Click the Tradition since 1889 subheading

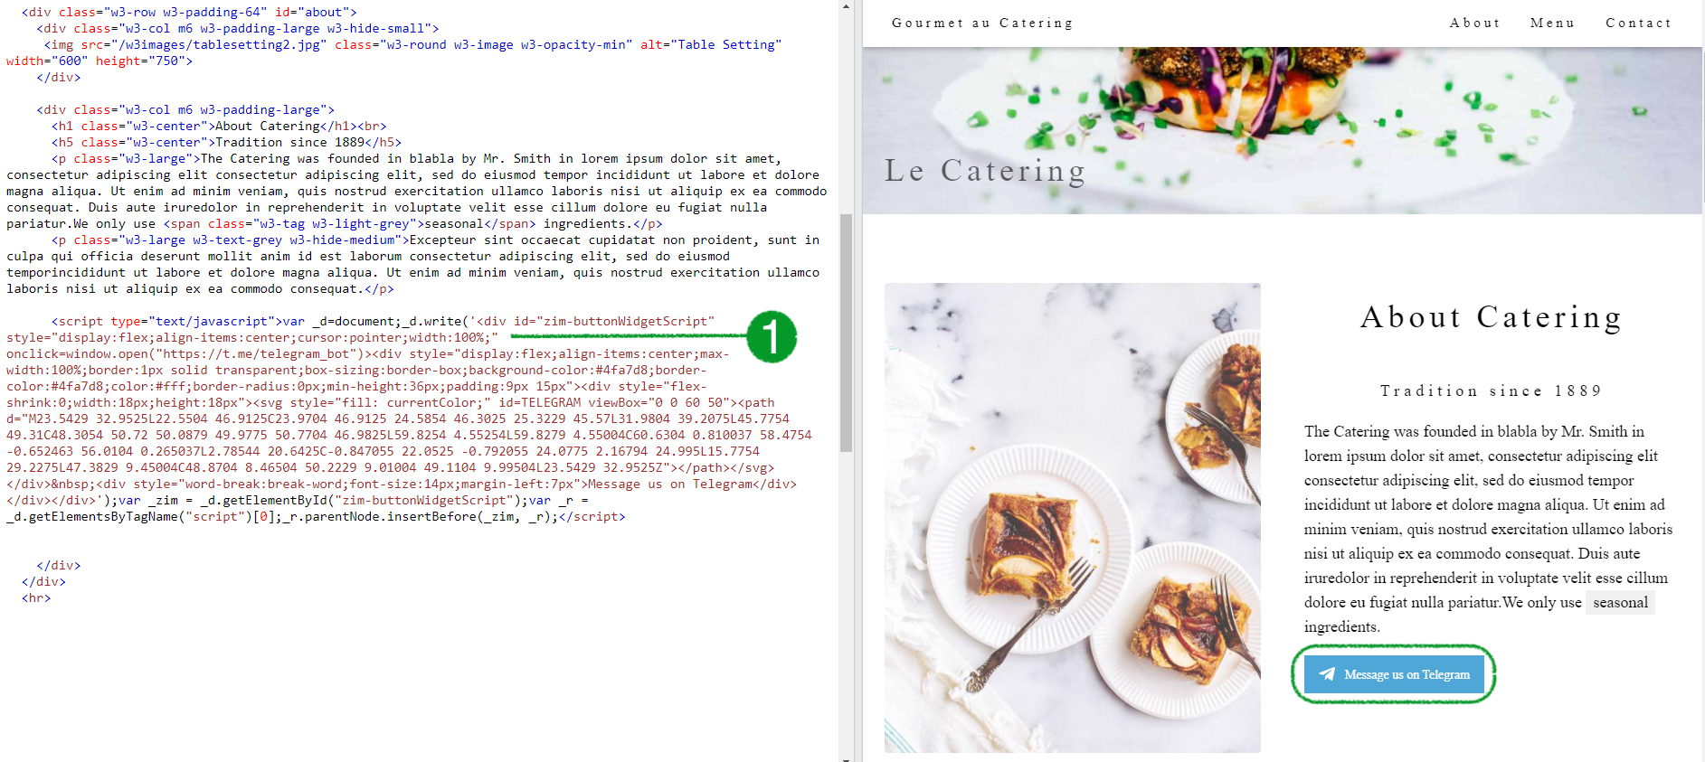point(1491,390)
